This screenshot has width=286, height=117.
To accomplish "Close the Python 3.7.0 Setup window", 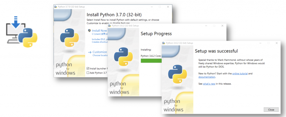I will point(168,7).
